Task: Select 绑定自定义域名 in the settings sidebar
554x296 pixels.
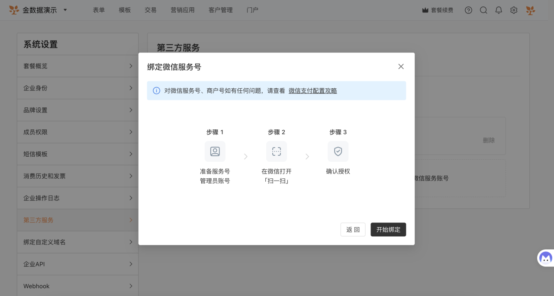Action: click(x=78, y=242)
